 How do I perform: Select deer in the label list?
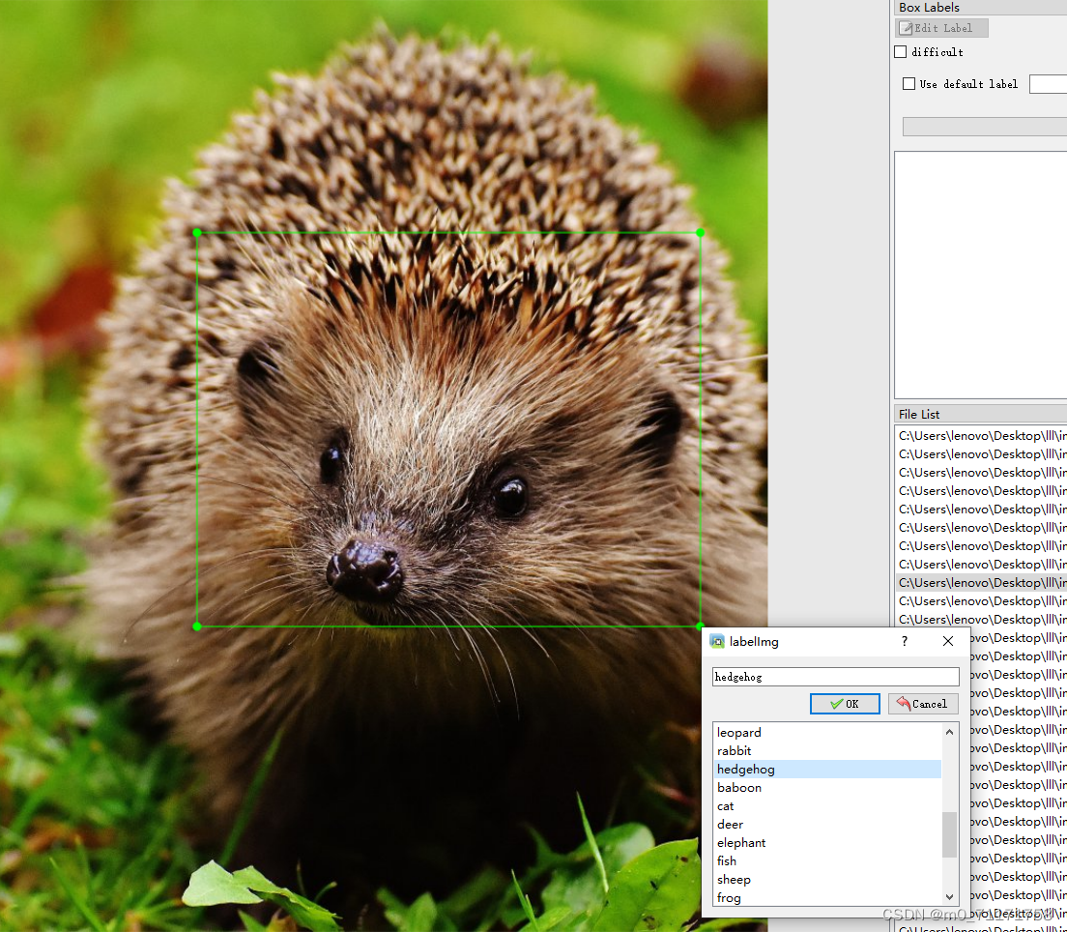pyautogui.click(x=827, y=825)
